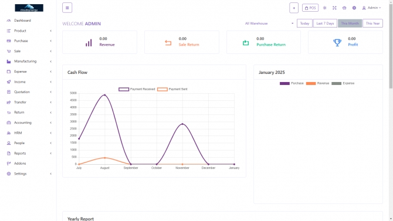This screenshot has height=221, width=393.
Task: Open the POS button
Action: (x=310, y=8)
